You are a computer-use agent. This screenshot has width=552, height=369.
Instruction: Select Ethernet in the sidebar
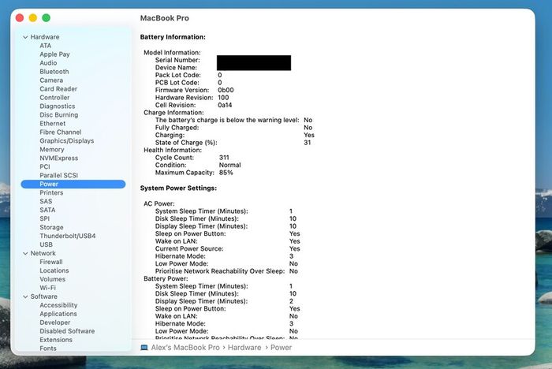point(53,124)
